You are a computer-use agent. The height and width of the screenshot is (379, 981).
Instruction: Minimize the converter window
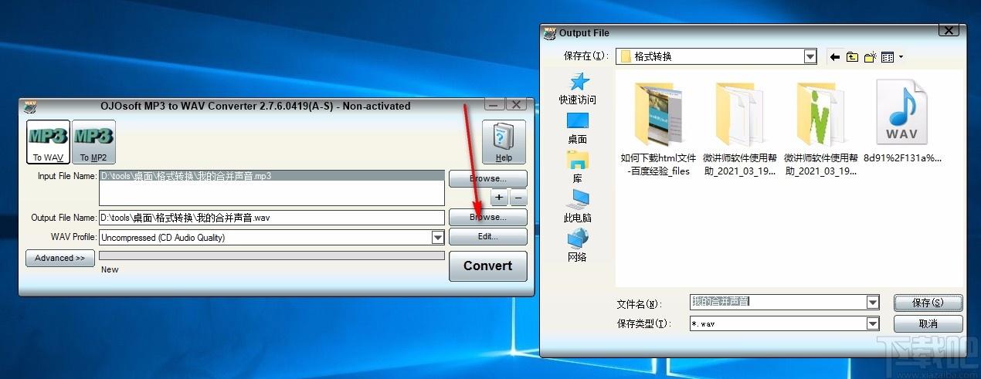[x=495, y=104]
